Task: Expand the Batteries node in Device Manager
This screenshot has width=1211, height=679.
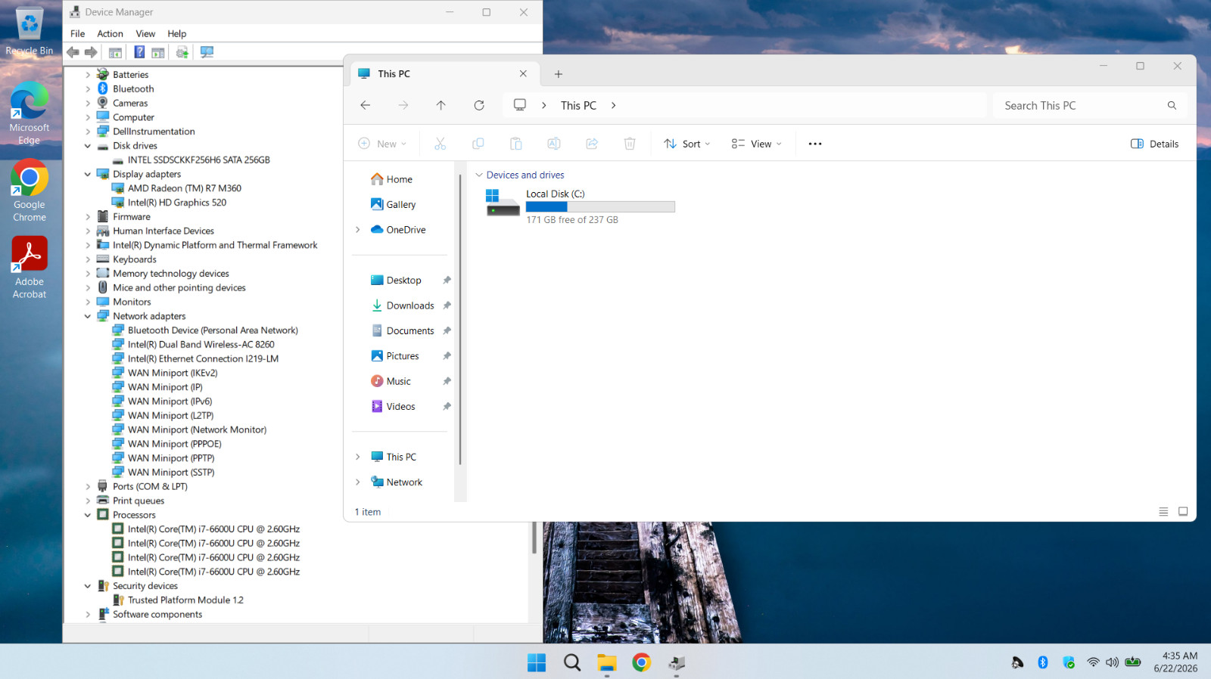Action: (88, 75)
